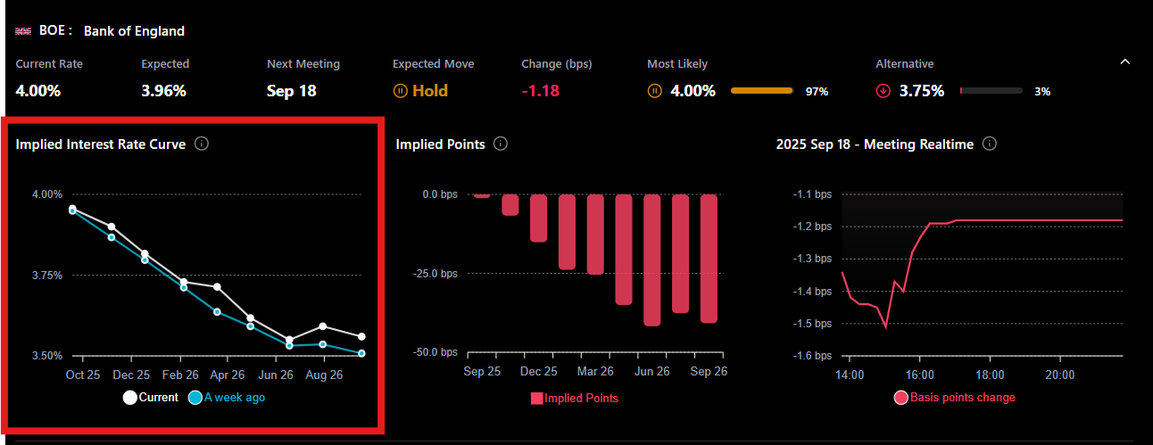
Task: Click the -1.18 change in bps value
Action: (540, 91)
